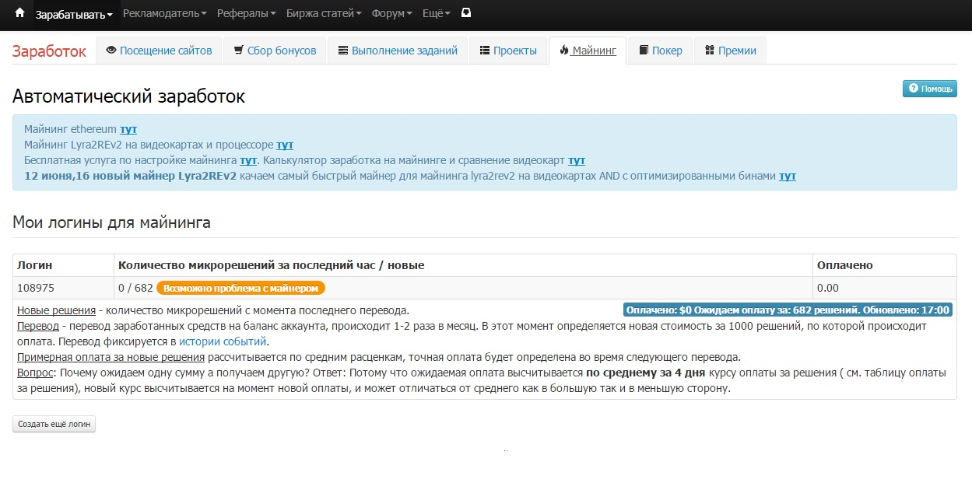Open the Рефералы dropdown
972x490 pixels.
click(246, 13)
